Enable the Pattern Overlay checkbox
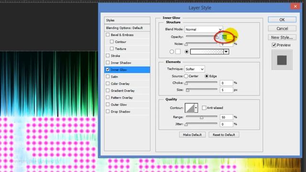The width and height of the screenshot is (306, 172). [x=108, y=97]
